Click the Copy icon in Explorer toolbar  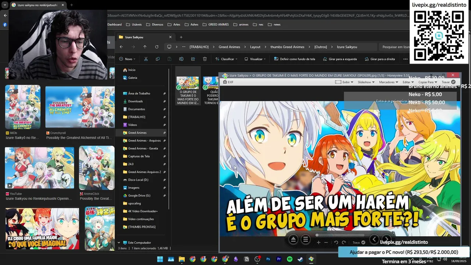(157, 59)
